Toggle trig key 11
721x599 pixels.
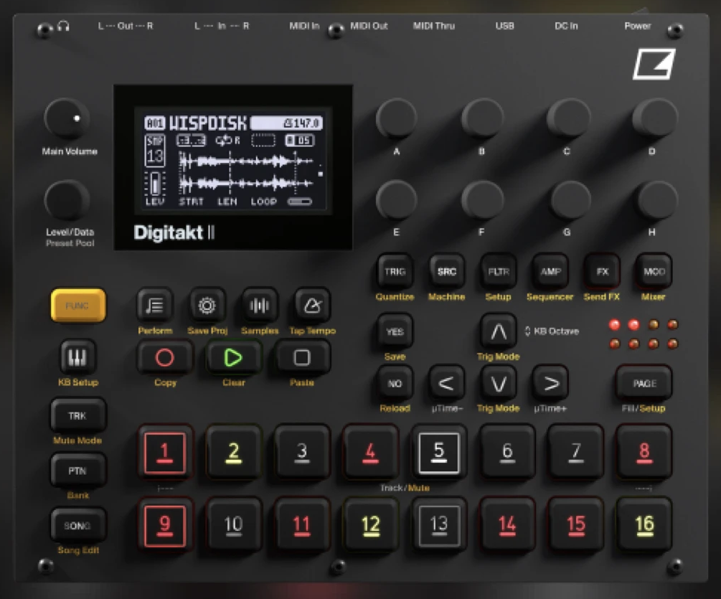click(301, 526)
